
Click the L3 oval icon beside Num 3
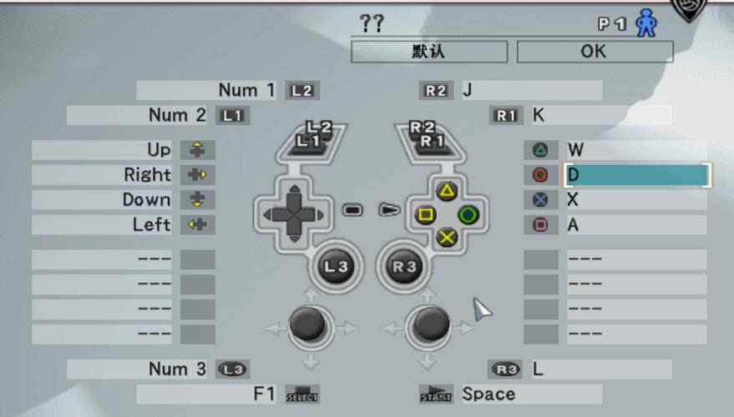233,369
